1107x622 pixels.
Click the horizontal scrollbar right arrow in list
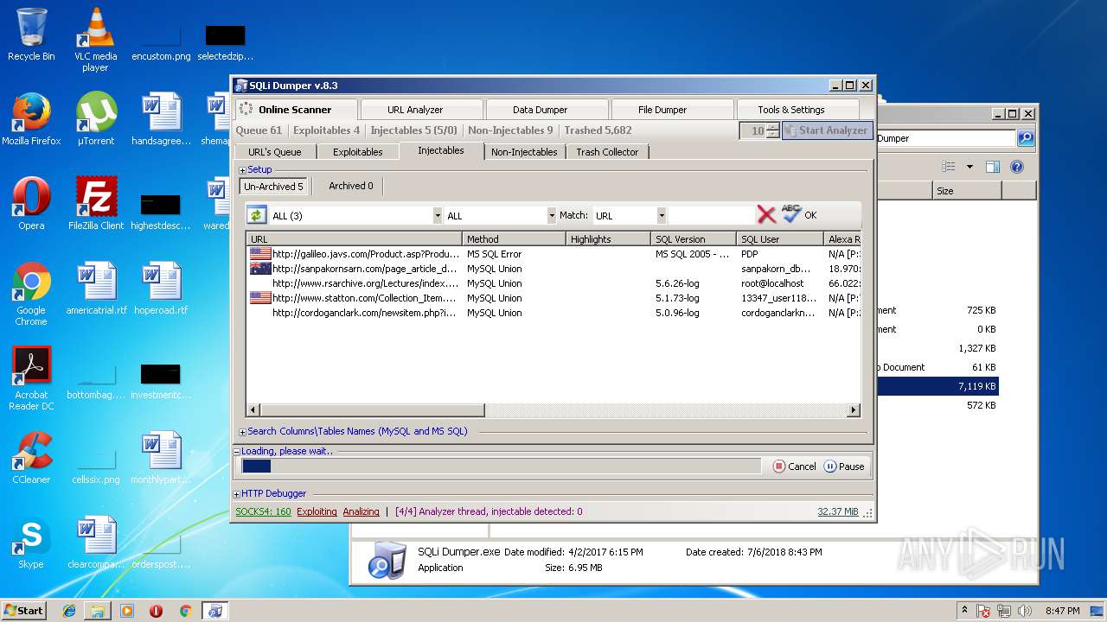(x=854, y=410)
